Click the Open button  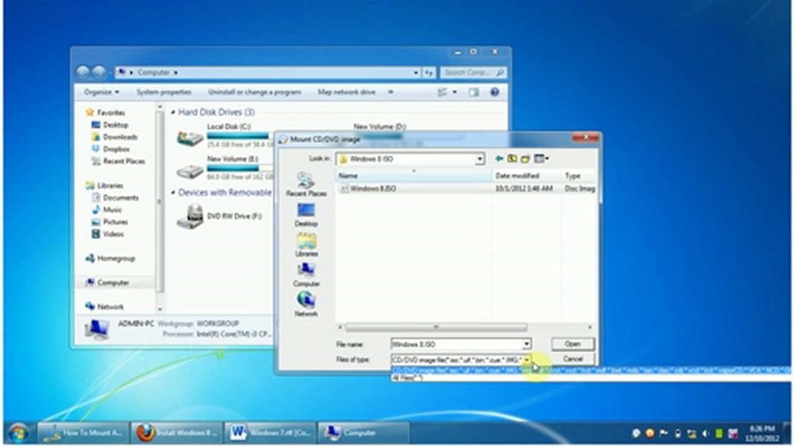point(572,344)
